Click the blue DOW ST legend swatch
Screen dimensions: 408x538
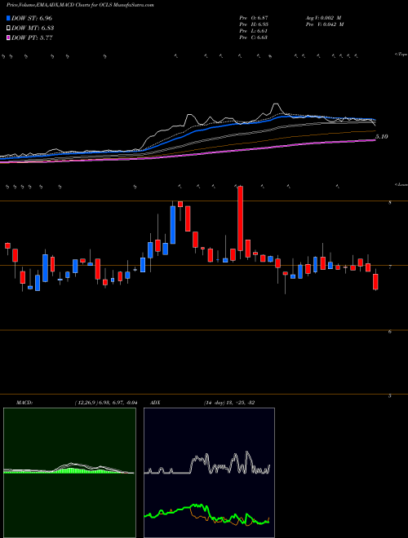pos(9,18)
